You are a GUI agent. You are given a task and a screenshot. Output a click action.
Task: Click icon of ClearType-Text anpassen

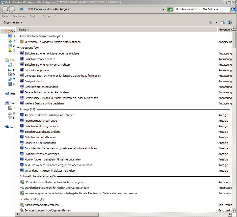point(22,143)
